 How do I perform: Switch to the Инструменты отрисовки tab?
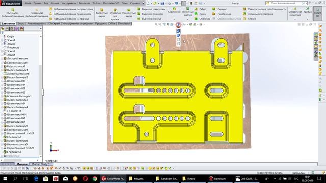coord(77,24)
